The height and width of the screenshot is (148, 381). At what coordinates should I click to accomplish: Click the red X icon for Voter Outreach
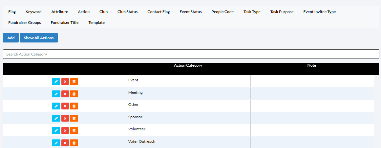tap(65, 143)
